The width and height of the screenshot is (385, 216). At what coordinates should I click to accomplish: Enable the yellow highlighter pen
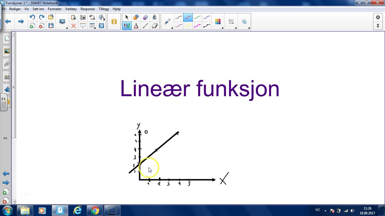click(188, 25)
